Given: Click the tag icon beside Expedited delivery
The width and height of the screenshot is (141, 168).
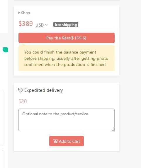Looking at the screenshot, I should pos(21,90).
